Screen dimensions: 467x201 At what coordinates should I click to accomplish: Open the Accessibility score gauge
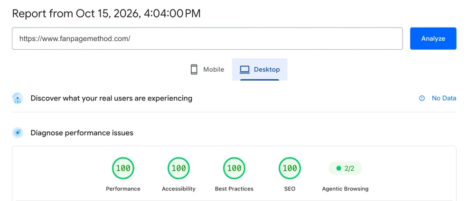coord(179,168)
